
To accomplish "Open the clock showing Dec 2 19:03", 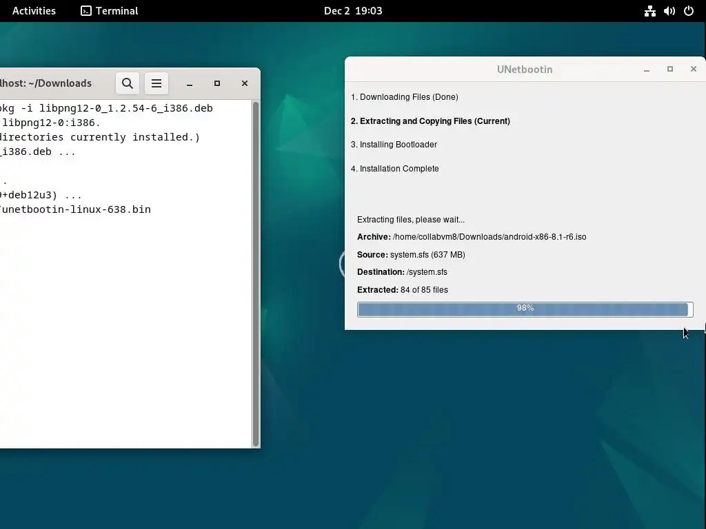I will [353, 11].
